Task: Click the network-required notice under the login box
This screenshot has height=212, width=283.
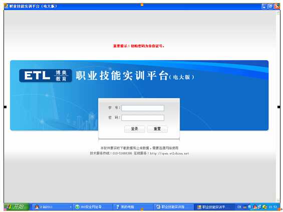Action: 139,148
